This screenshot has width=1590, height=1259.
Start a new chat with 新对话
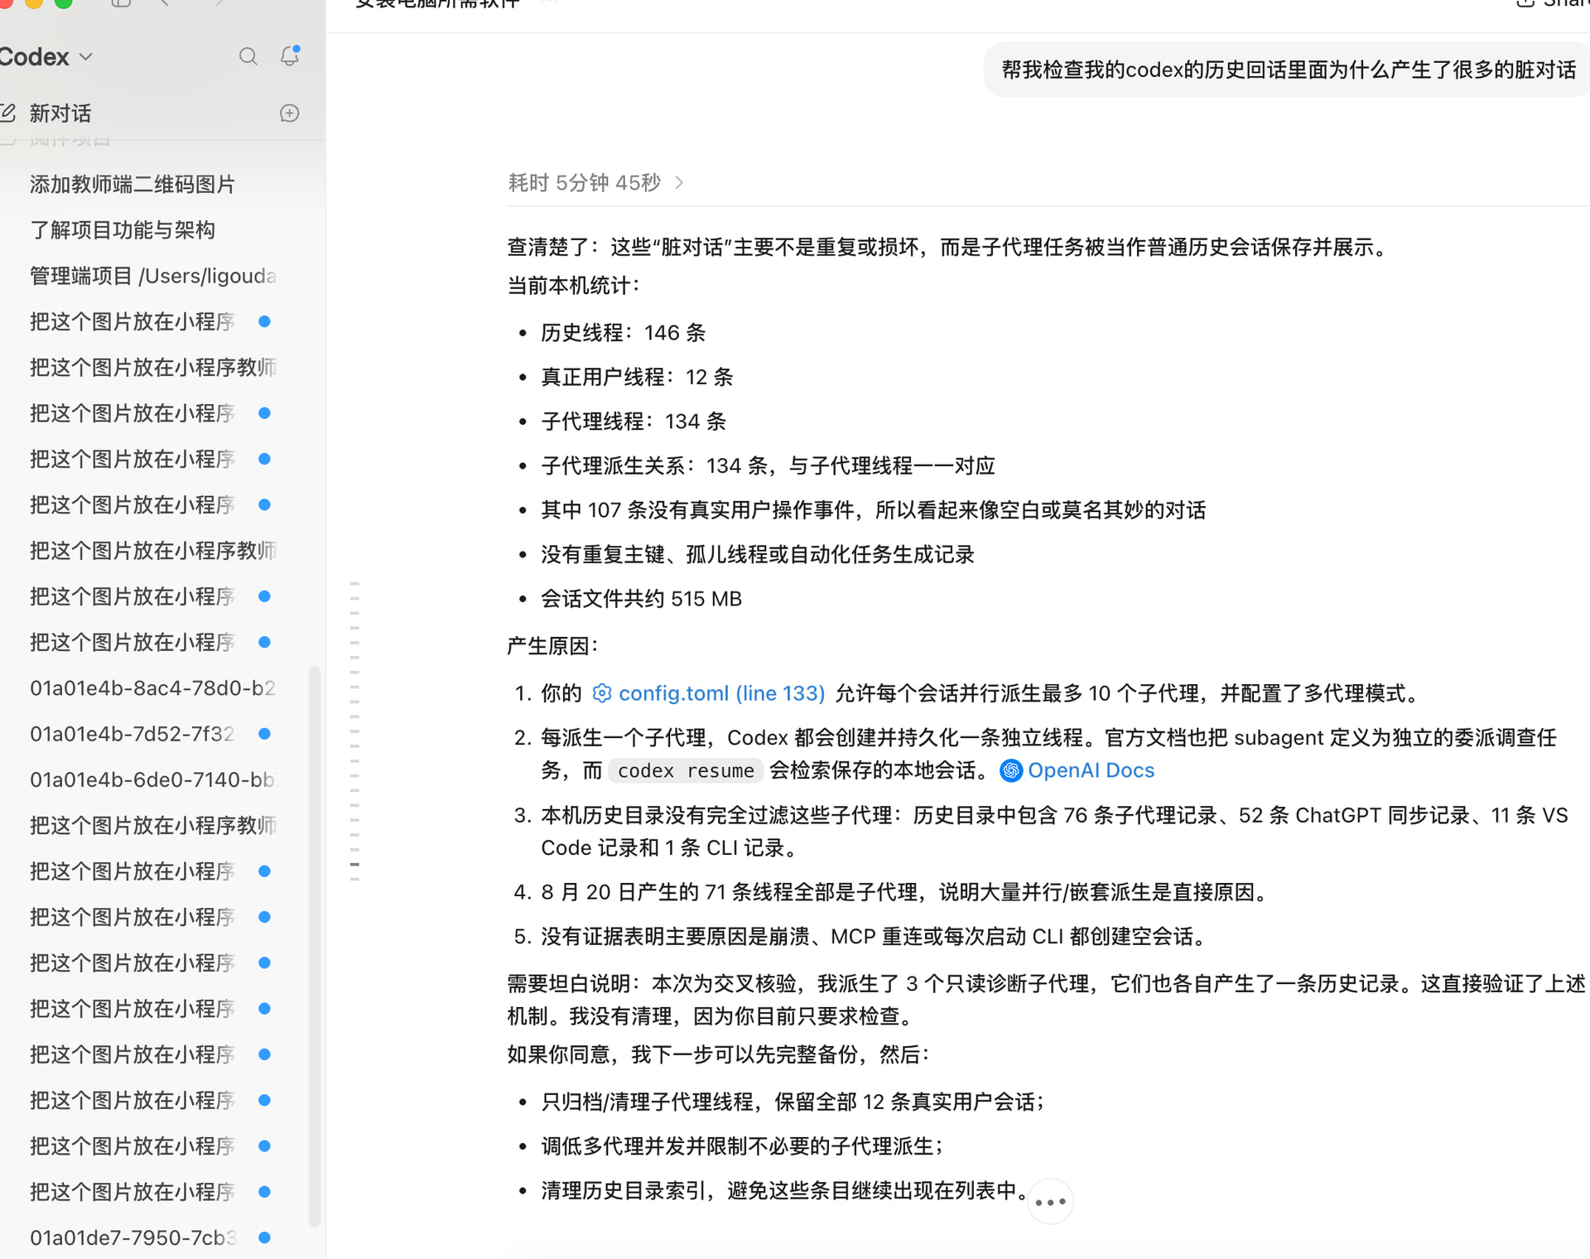60,113
